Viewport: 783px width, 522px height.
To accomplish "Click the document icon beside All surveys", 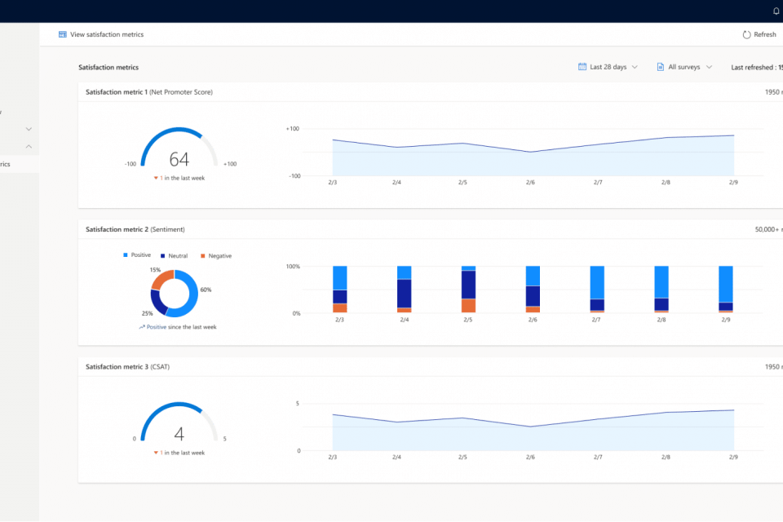I will click(x=661, y=67).
